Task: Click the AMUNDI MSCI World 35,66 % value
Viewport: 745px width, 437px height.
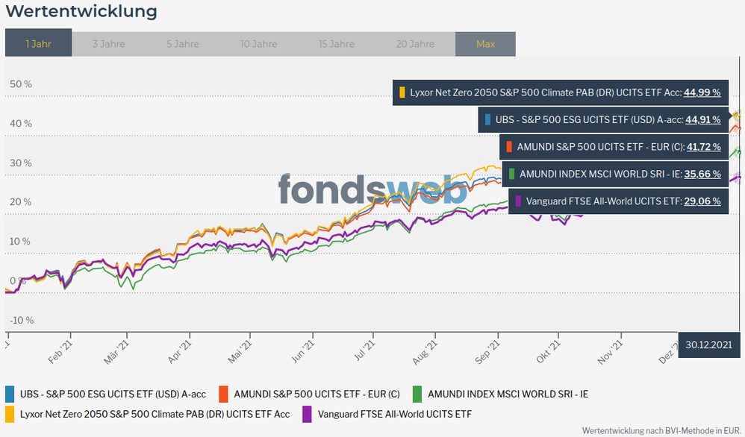Action: click(702, 174)
